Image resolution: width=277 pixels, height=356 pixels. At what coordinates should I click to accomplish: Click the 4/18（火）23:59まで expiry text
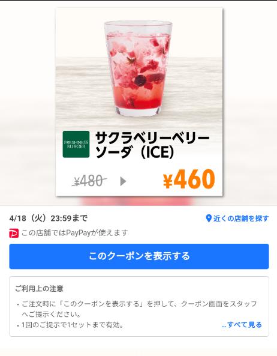pyautogui.click(x=49, y=219)
